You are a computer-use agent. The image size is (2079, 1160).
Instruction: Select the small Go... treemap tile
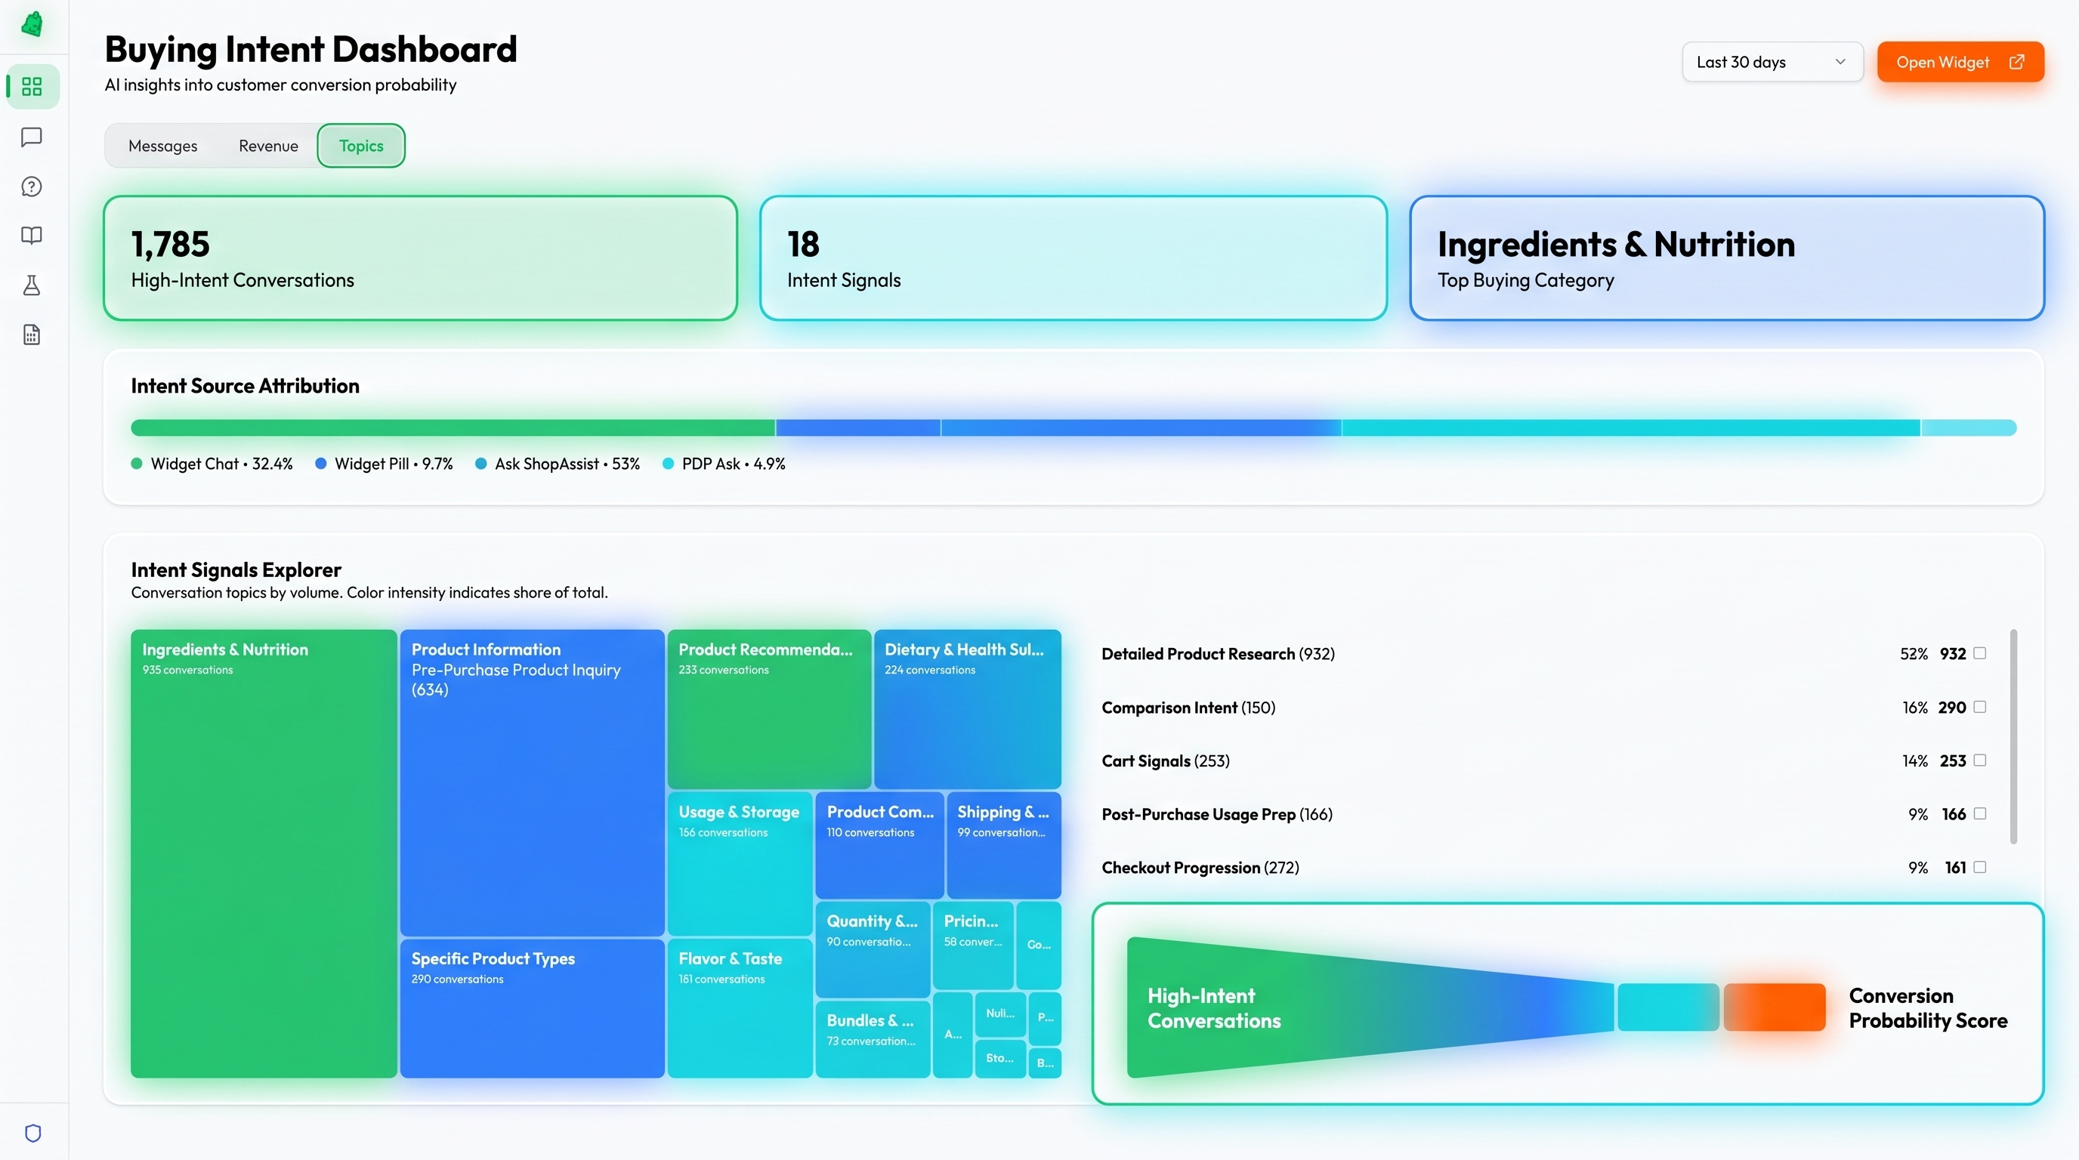(1038, 946)
